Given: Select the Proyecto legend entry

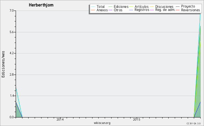Looking at the screenshot, I should pos(185,6).
